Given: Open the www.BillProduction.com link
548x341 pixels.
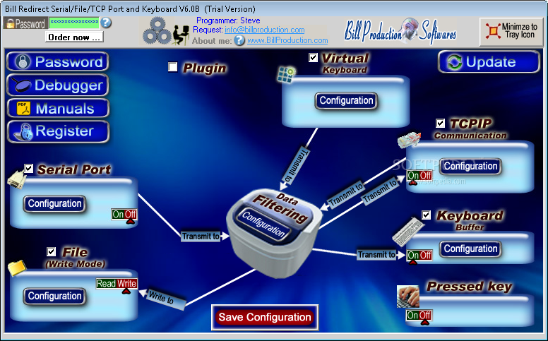Looking at the screenshot, I should pos(287,40).
